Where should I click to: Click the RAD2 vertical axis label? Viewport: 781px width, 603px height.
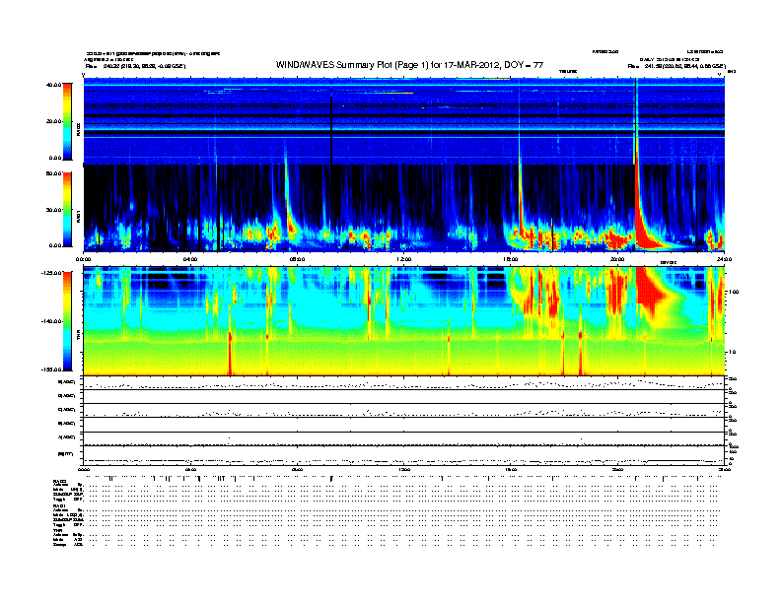[78, 130]
